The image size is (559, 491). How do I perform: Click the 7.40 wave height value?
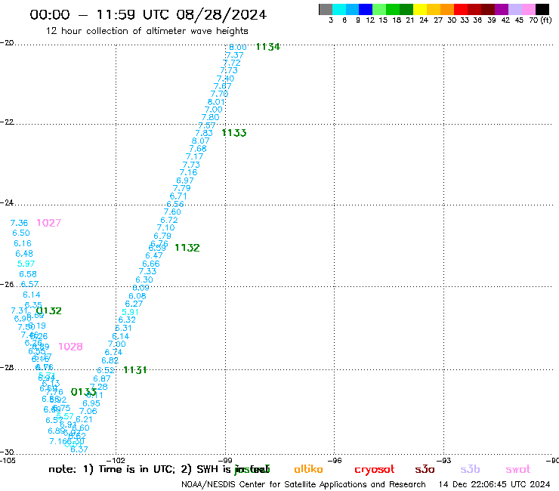(225, 79)
